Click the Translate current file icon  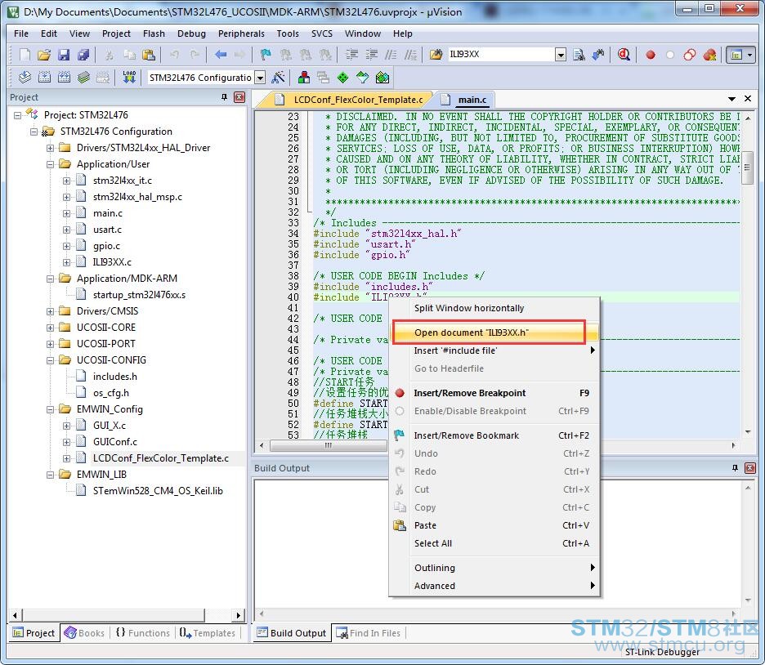tap(25, 77)
